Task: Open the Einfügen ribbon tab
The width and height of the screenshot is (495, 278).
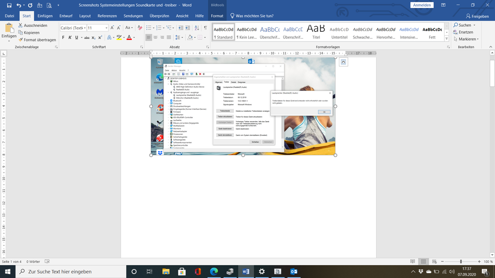Action: coord(45,16)
